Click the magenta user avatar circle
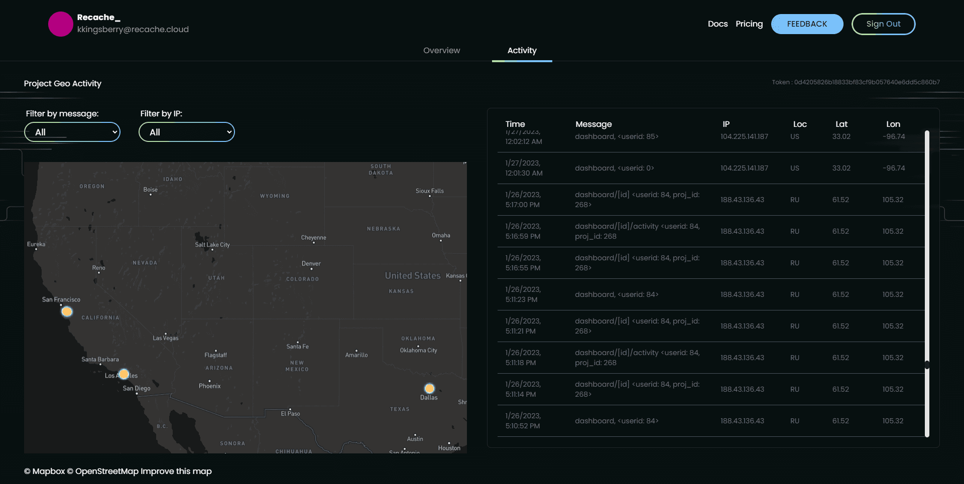The height and width of the screenshot is (484, 964). (61, 24)
